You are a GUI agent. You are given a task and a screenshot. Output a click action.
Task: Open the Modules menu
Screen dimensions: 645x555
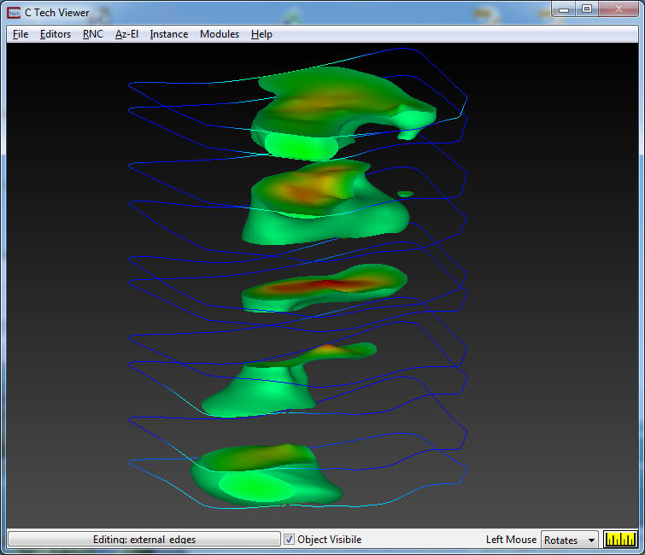pos(220,34)
